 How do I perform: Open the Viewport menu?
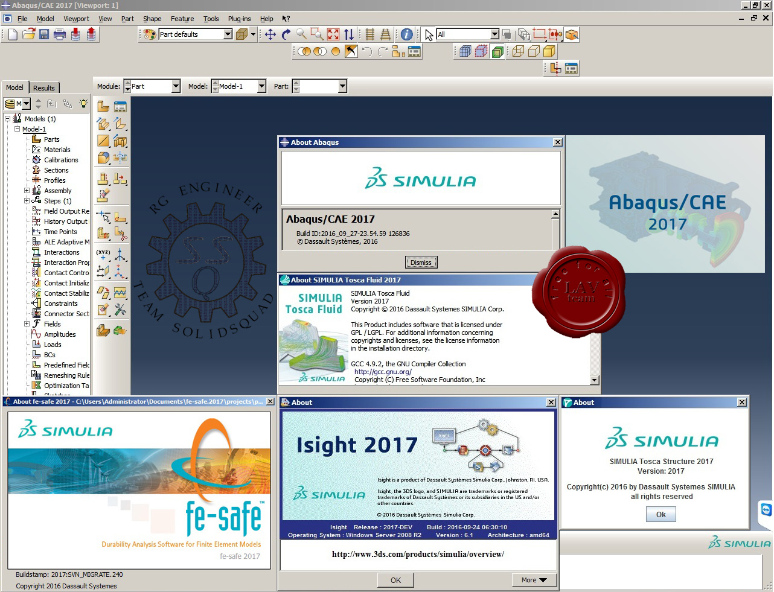[76, 19]
